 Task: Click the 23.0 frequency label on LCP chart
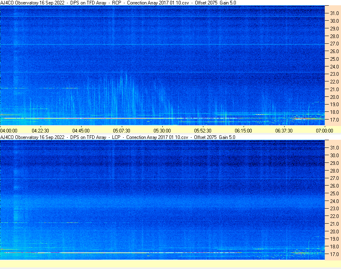coord(335,208)
